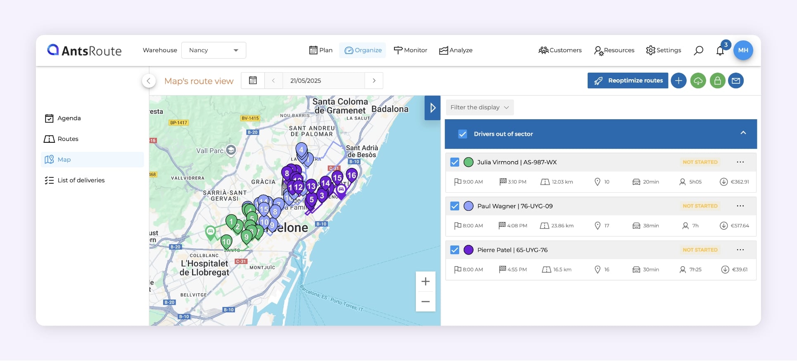Open search with the magnifier icon
This screenshot has width=797, height=361.
698,50
